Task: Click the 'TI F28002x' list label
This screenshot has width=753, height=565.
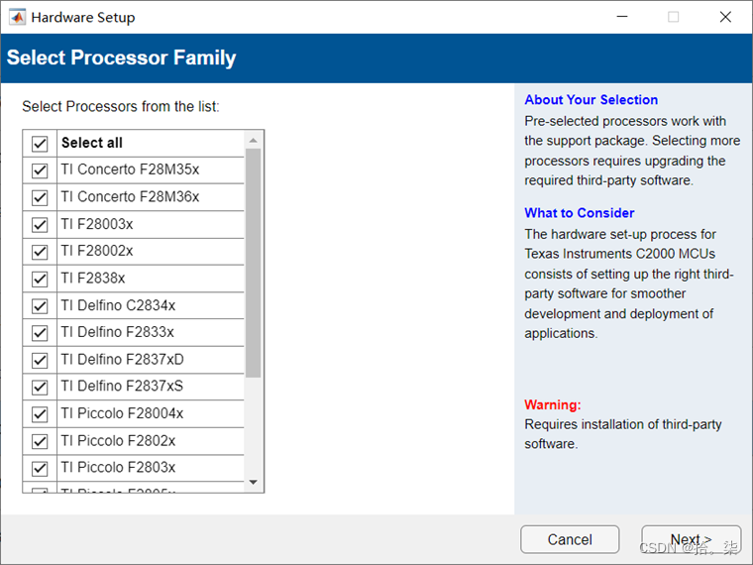Action: [97, 251]
